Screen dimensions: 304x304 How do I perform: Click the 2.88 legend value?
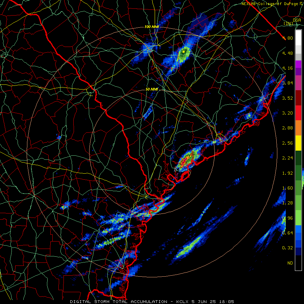(x=287, y=128)
